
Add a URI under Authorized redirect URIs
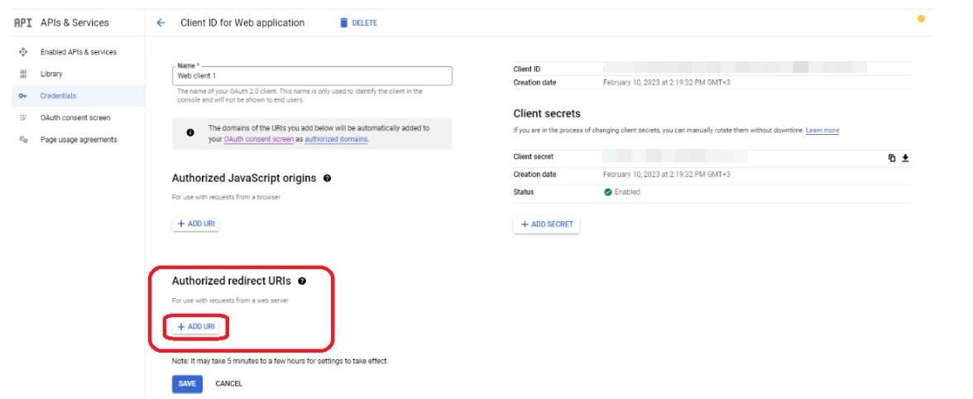click(196, 327)
